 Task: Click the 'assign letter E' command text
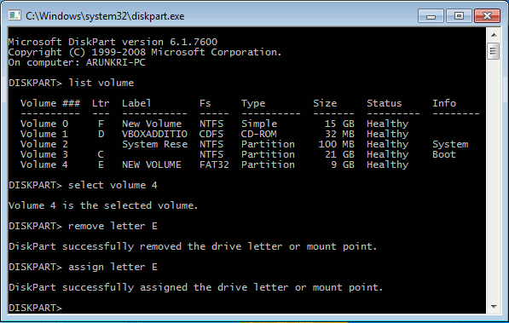pos(113,267)
